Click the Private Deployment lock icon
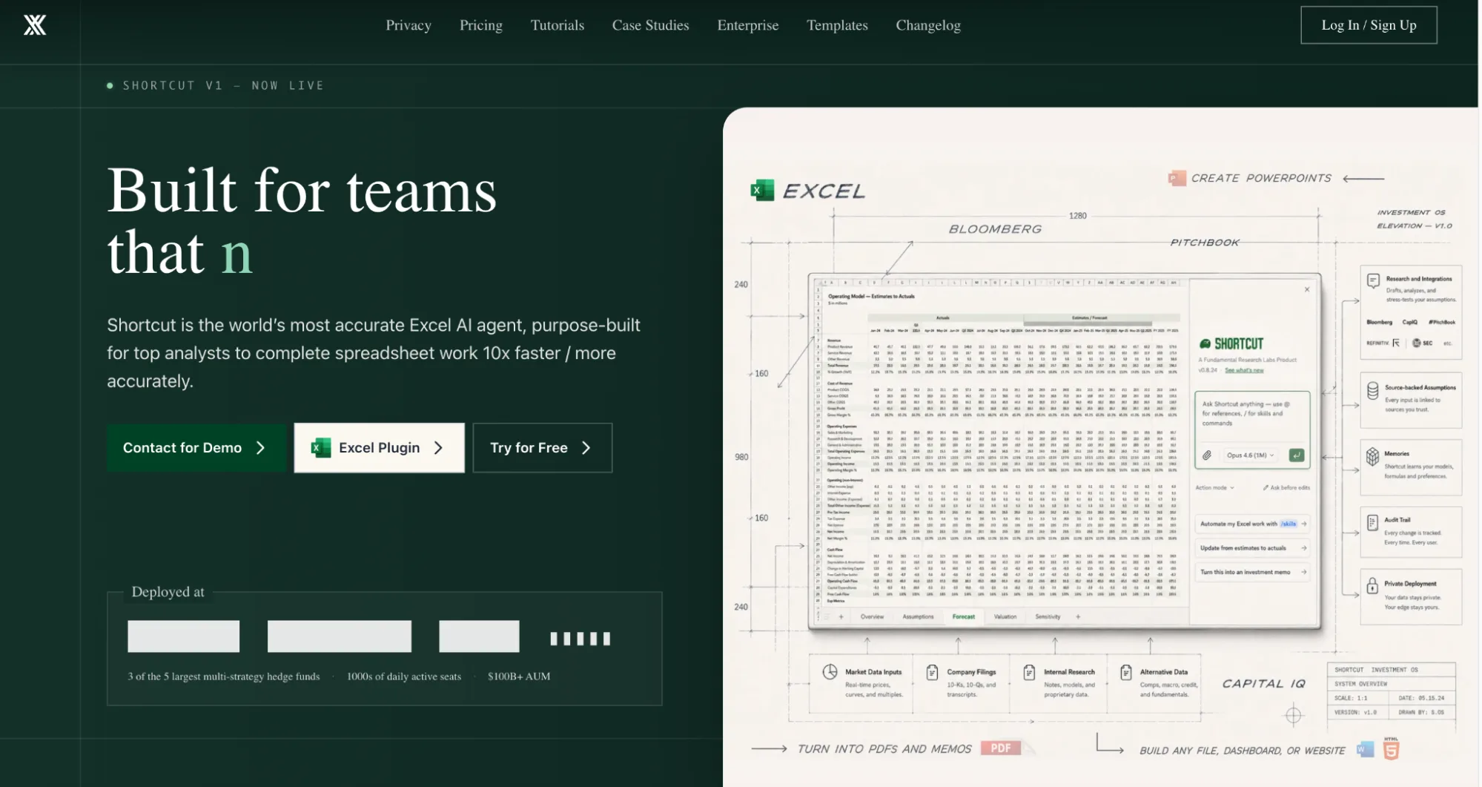Screen dimensions: 1482x787 (x=1372, y=585)
